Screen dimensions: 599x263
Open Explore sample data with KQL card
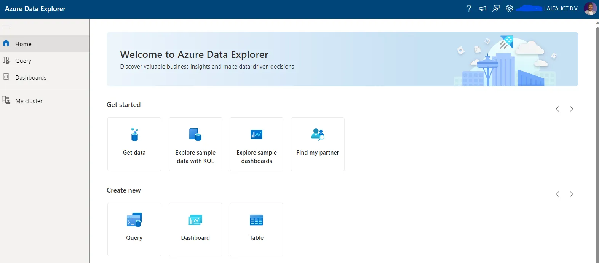pyautogui.click(x=195, y=144)
